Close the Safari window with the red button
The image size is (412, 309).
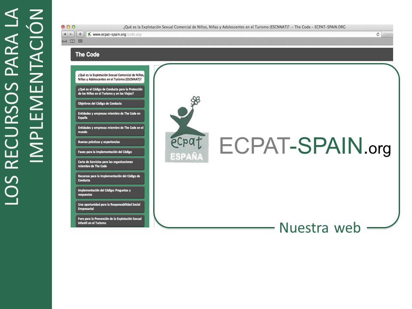click(x=63, y=27)
